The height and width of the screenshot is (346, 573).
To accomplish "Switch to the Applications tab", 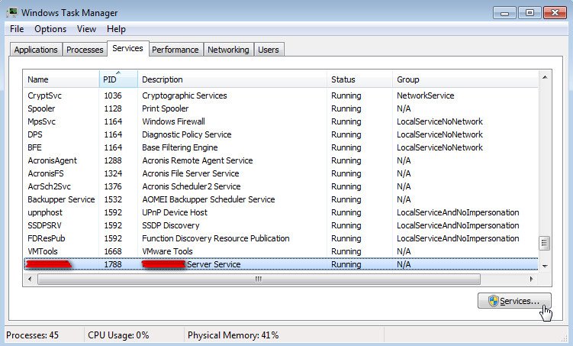I will click(x=35, y=50).
